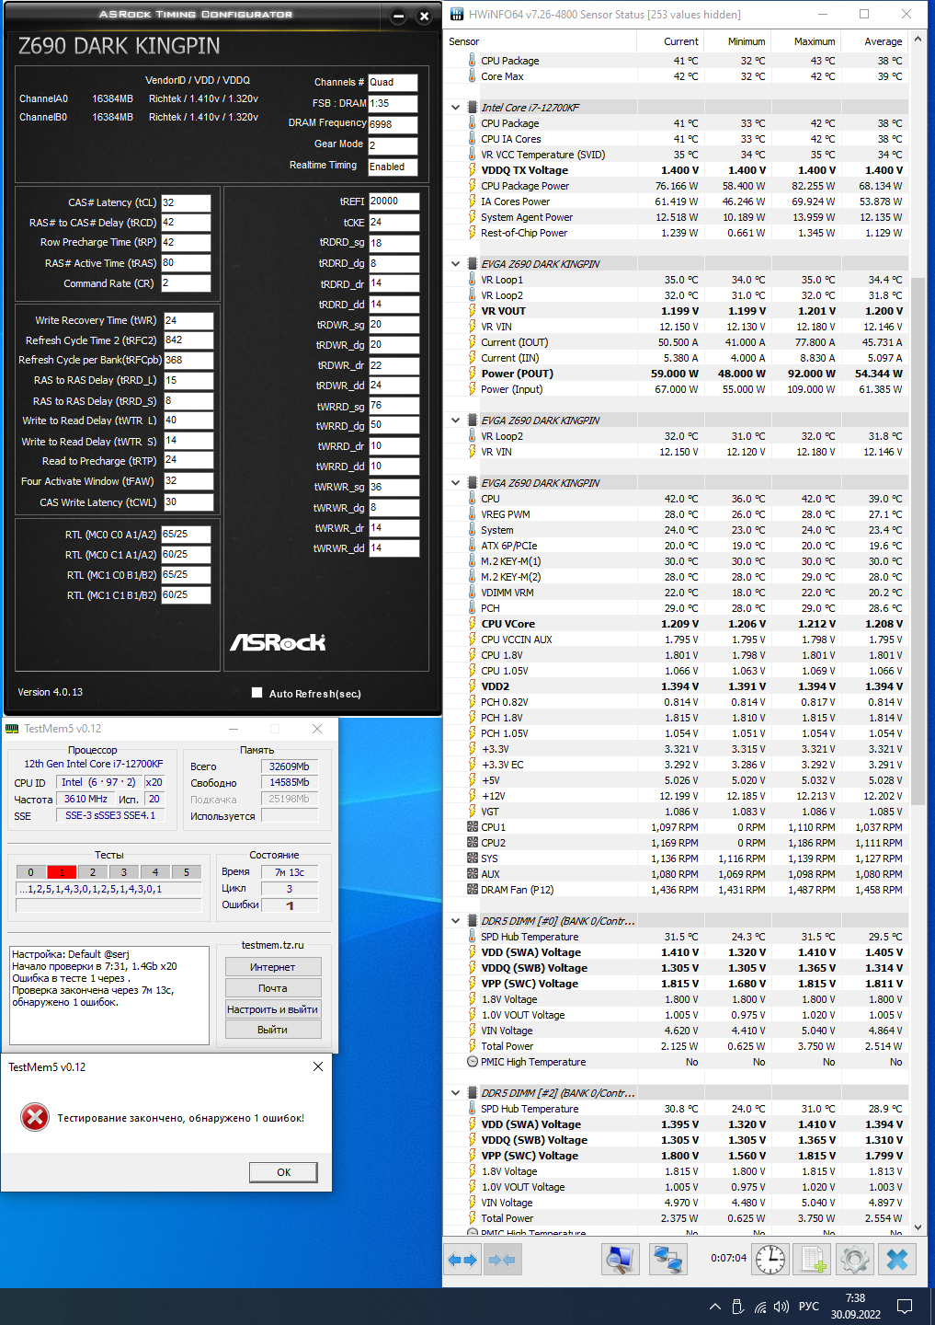
Task: Open HWiNFO sensor settings gear icon
Action: [855, 1260]
